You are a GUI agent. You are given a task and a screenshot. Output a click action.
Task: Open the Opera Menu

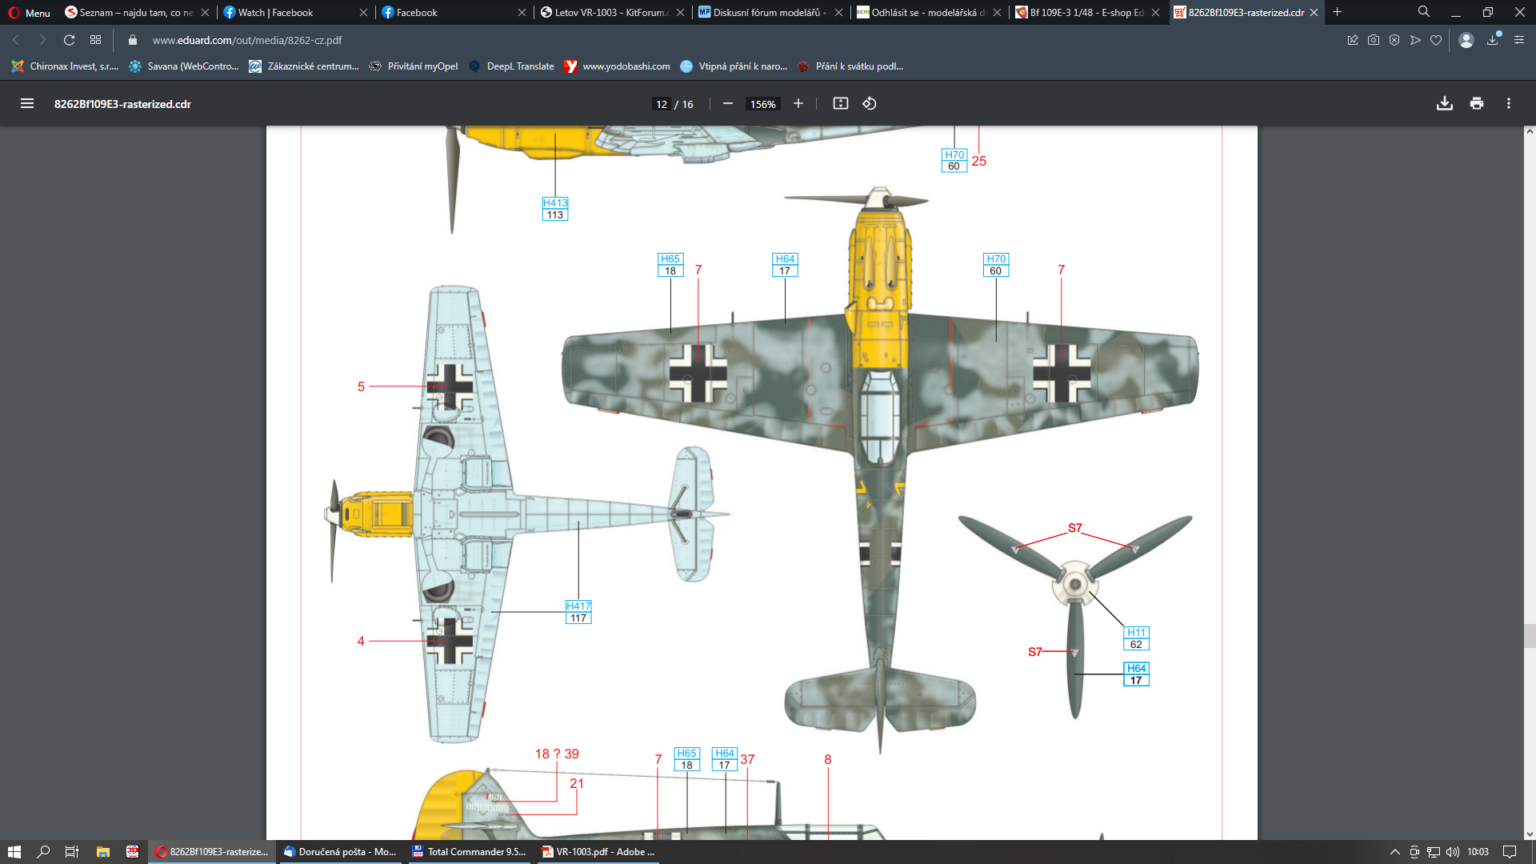(x=30, y=13)
